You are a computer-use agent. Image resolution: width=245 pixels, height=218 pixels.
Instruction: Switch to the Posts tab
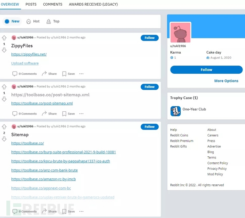click(31, 4)
